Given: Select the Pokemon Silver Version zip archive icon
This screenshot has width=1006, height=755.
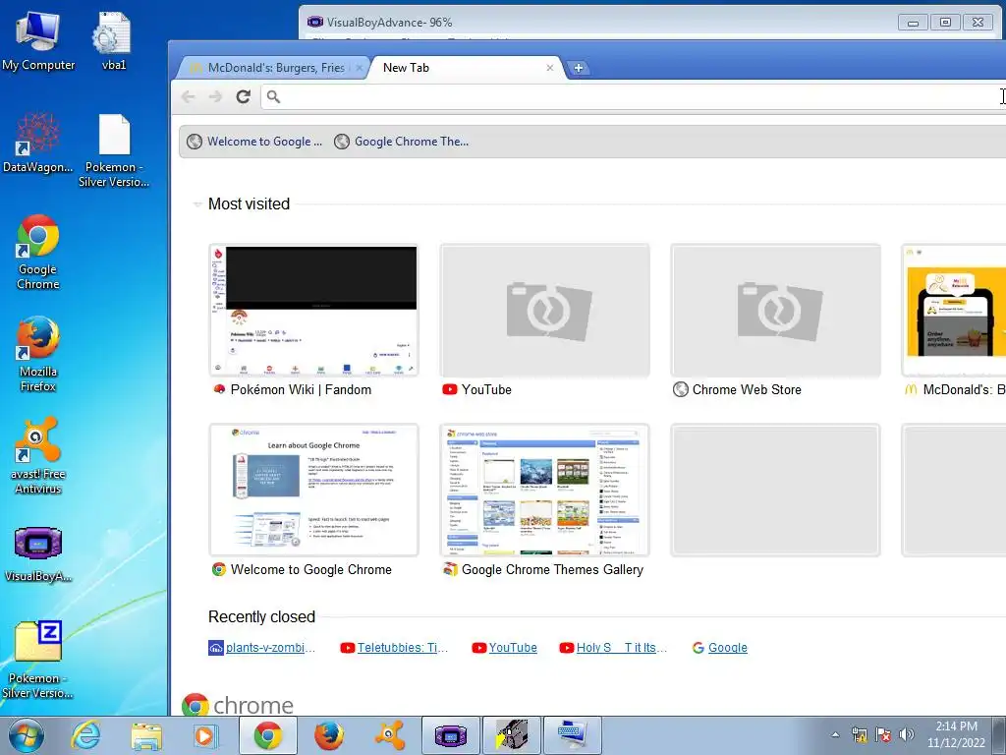Looking at the screenshot, I should [38, 660].
